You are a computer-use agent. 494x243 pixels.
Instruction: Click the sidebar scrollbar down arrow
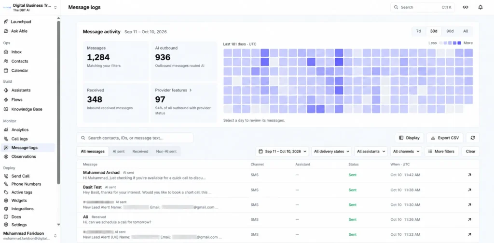58,224
